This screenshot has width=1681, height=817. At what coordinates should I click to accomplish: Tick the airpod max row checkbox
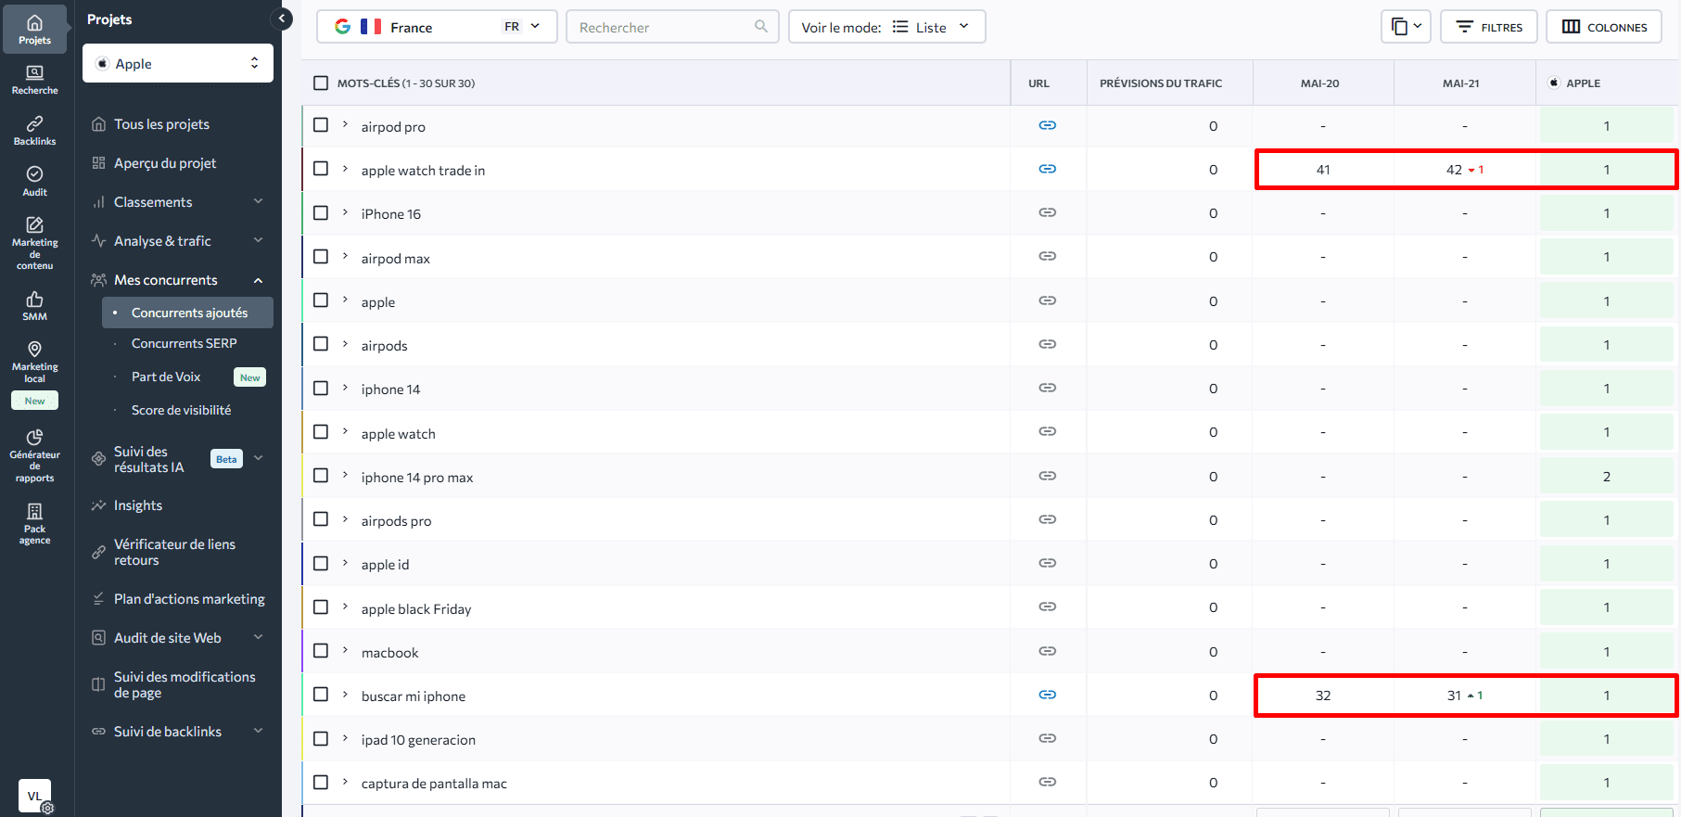point(321,256)
